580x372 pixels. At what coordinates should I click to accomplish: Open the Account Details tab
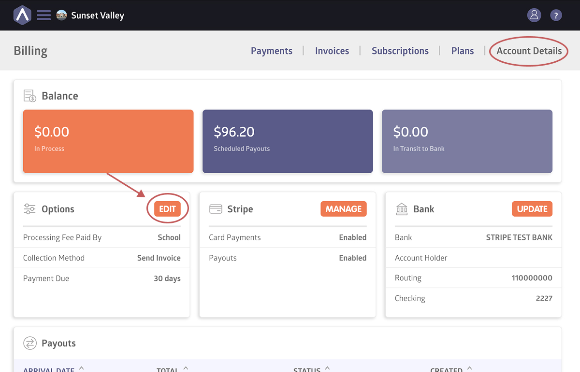pos(529,51)
